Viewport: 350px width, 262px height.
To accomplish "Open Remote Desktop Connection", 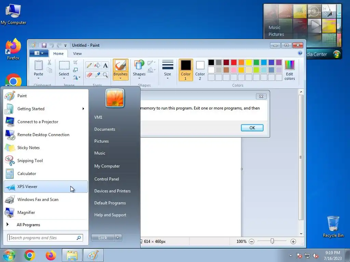I will click(46, 135).
